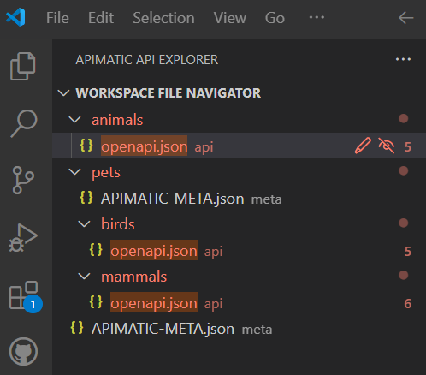Image resolution: width=426 pixels, height=375 pixels.
Task: Click the Go Back arrow in title bar
Action: (x=406, y=18)
